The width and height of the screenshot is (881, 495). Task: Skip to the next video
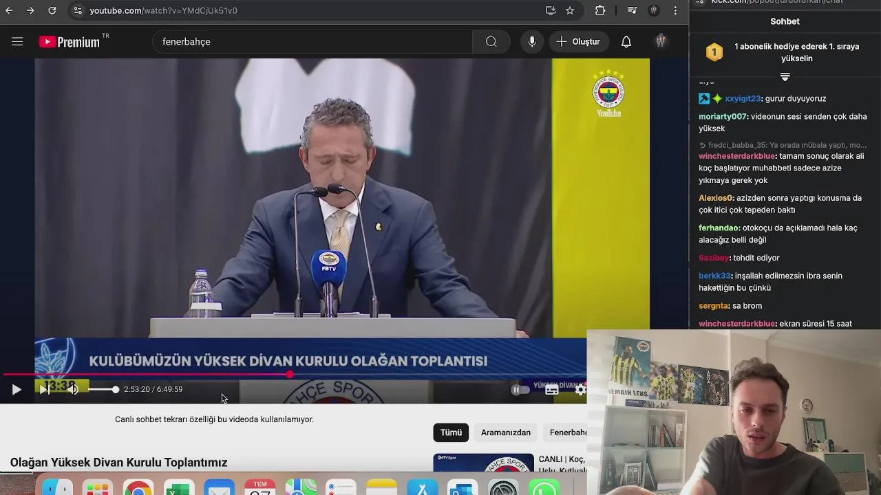(x=43, y=390)
